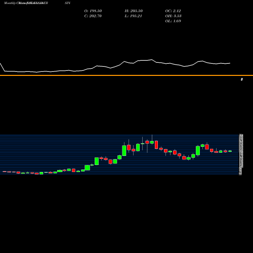
Task: Click the OC: 2.12 reading
Action: [x=173, y=11]
